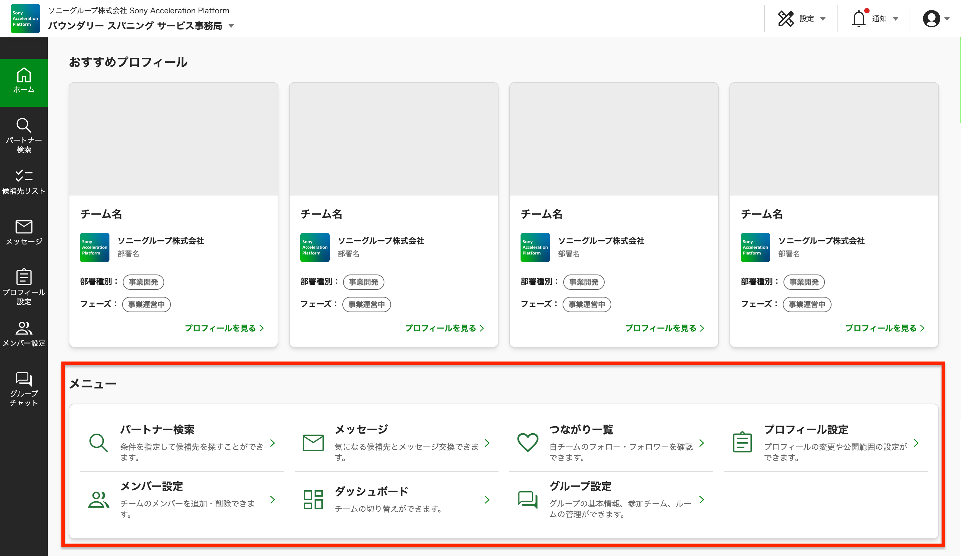
Task: Click 事業開発 tag on second card
Action: [363, 282]
